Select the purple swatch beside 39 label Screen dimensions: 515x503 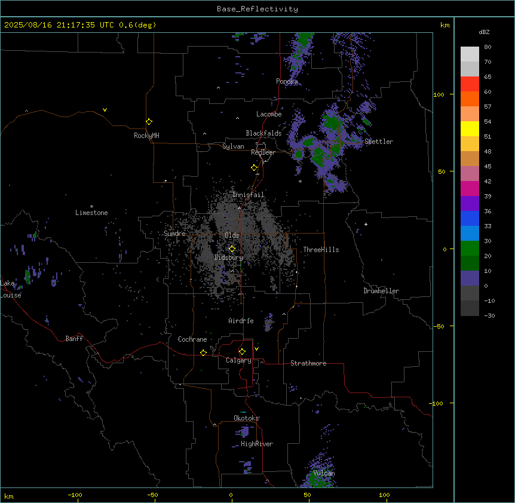tap(470, 204)
